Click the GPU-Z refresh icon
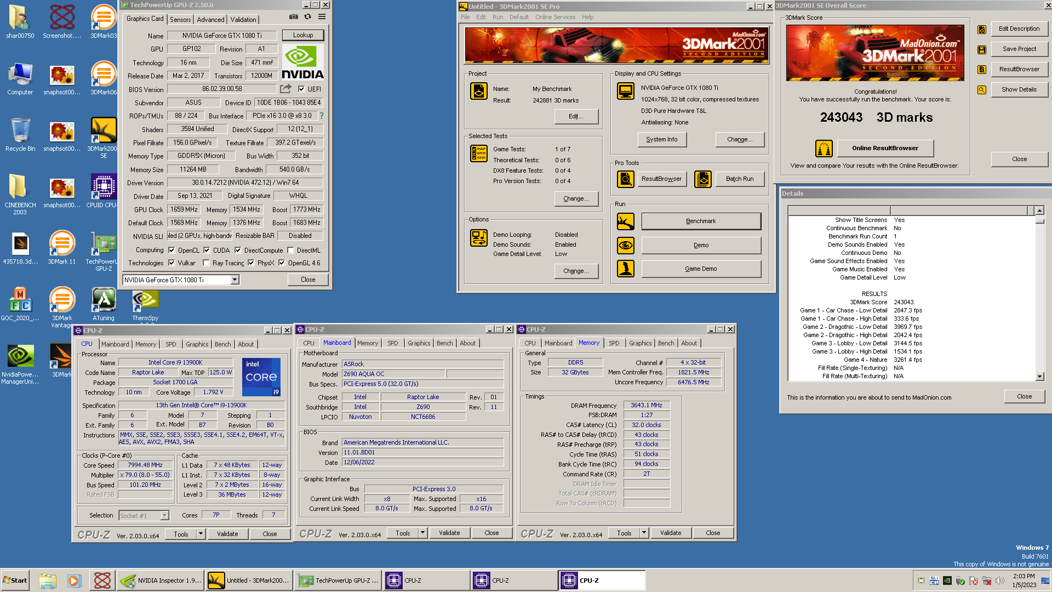Screen dimensions: 1052x592 [308, 17]
